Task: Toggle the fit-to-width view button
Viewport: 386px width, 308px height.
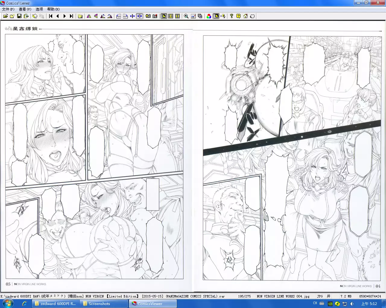Action: [171, 16]
